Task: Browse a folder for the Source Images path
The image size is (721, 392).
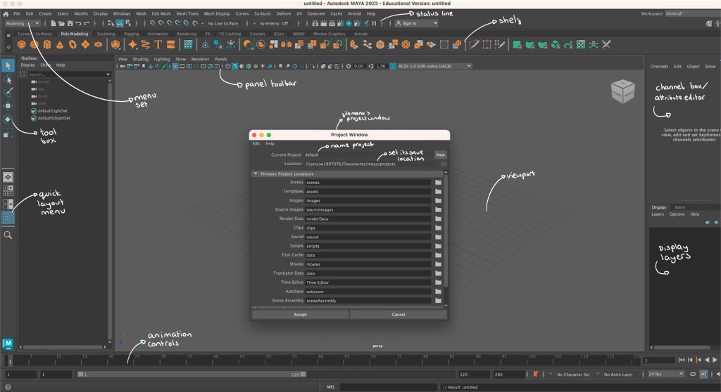Action: point(438,209)
